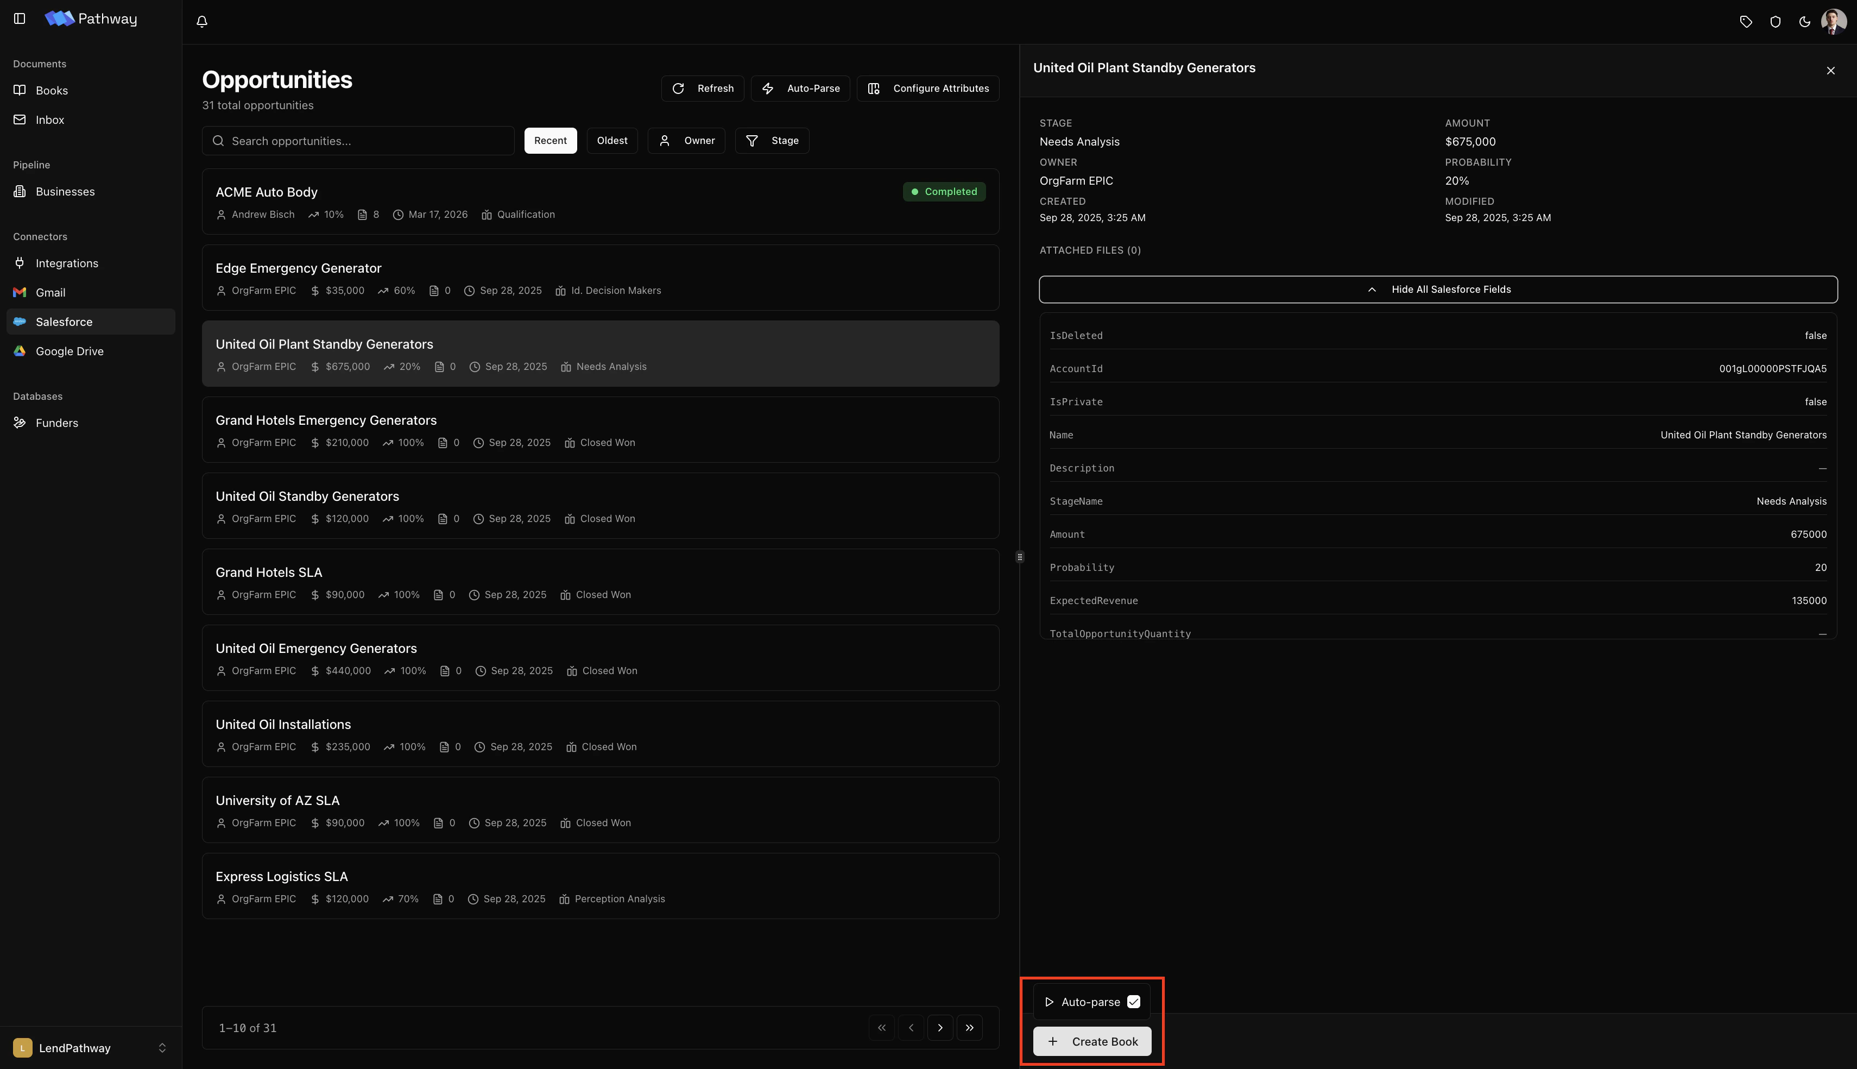This screenshot has height=1069, width=1857.
Task: Click the Amount field value 675000
Action: pos(1809,534)
